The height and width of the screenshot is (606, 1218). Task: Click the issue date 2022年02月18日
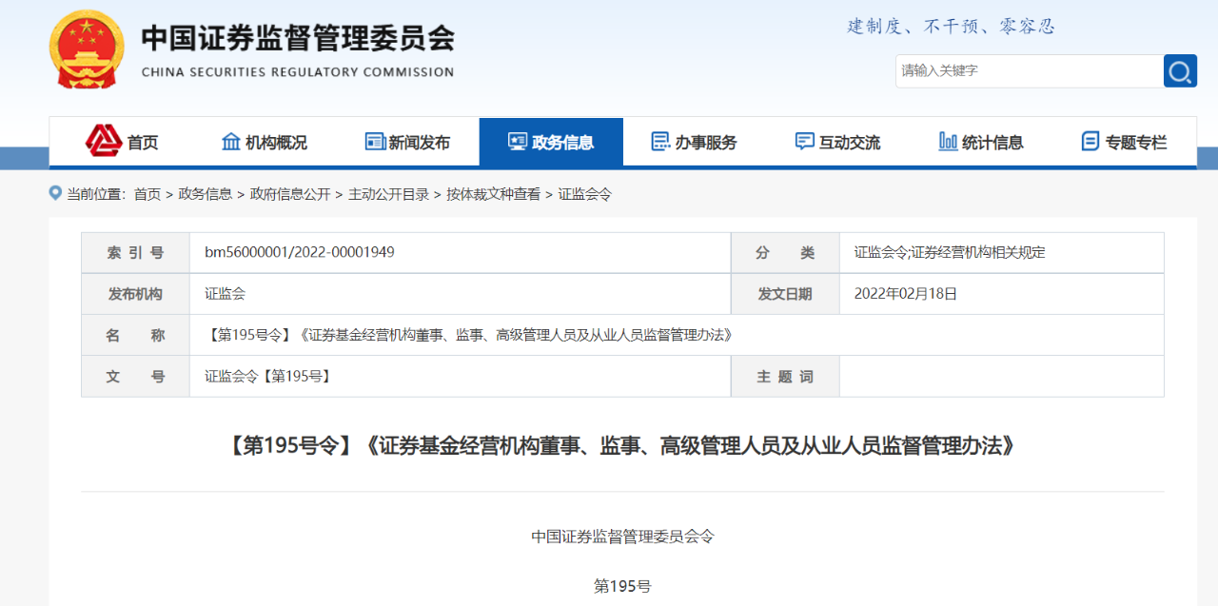[906, 294]
